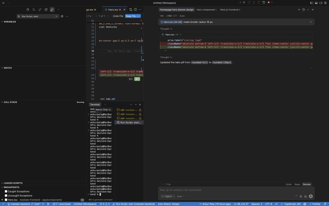Viewport: 329px width, 206px height.
Task: Select the Run and Debug icon
Action: pos(52,10)
